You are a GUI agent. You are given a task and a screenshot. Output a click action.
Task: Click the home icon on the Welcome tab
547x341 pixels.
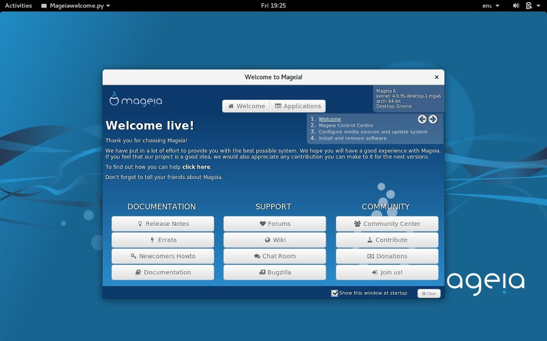pos(231,106)
